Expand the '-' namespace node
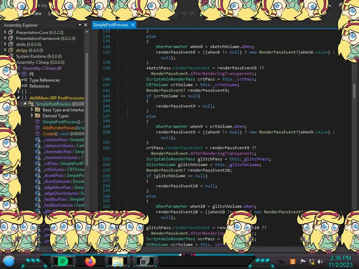This screenshot has height=269, width=359. point(19,92)
